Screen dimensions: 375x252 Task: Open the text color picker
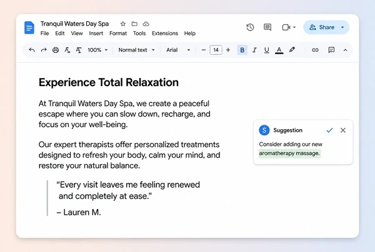279,50
